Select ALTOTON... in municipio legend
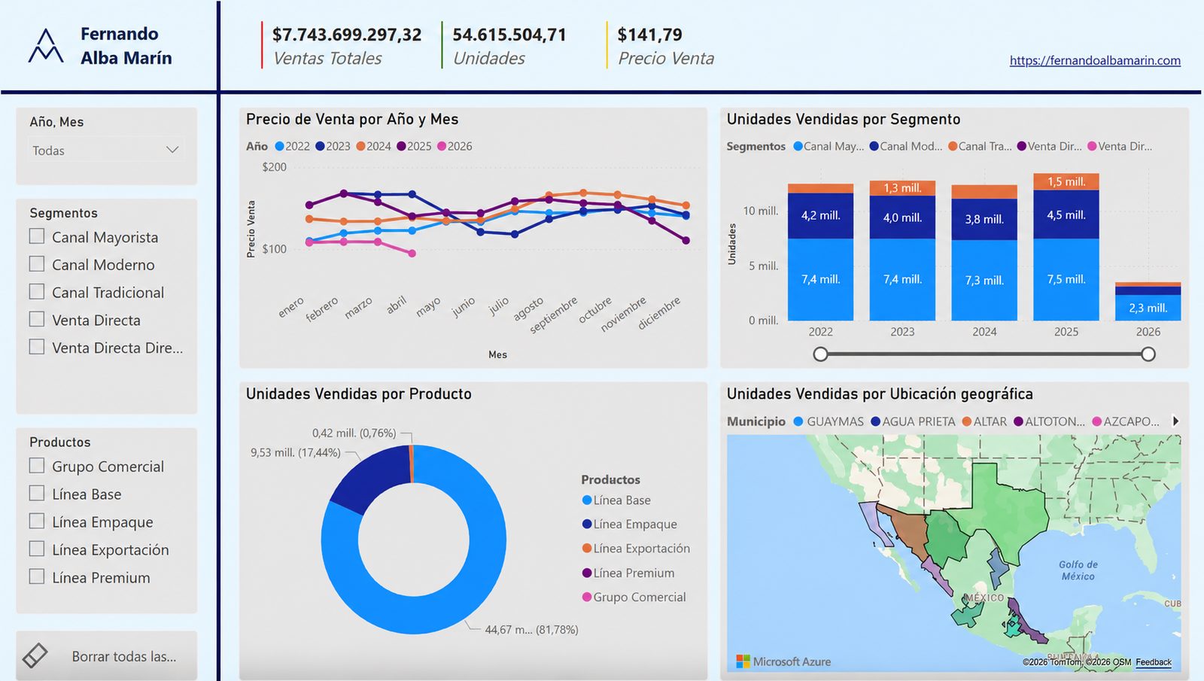 tap(1050, 421)
